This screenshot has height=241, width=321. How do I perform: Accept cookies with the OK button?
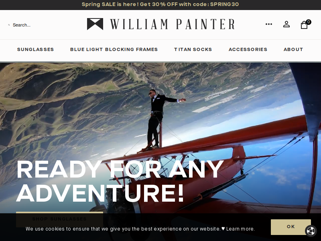point(291,227)
